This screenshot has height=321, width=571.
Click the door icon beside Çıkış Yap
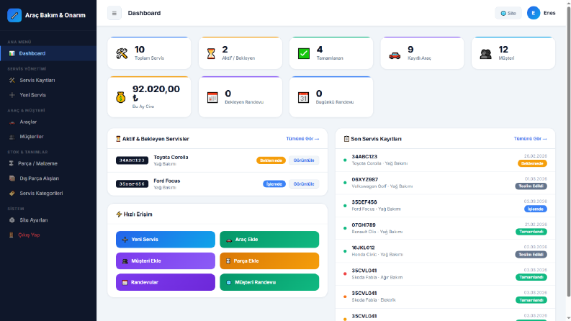12,235
